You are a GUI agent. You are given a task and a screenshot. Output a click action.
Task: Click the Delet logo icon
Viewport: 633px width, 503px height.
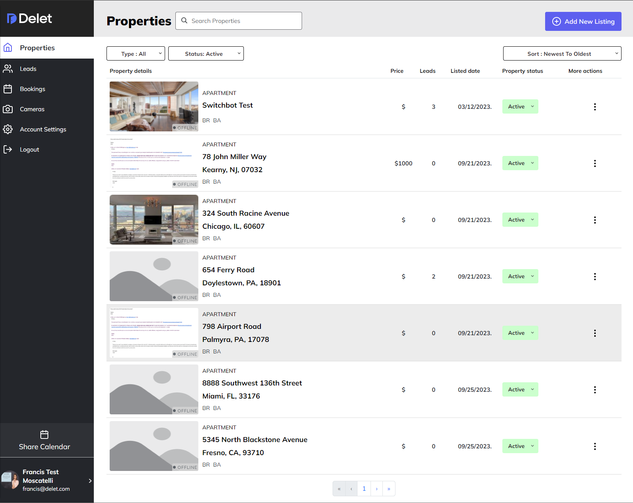click(12, 19)
